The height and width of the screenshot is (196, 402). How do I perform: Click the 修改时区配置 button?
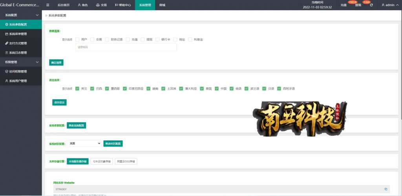click(x=113, y=143)
